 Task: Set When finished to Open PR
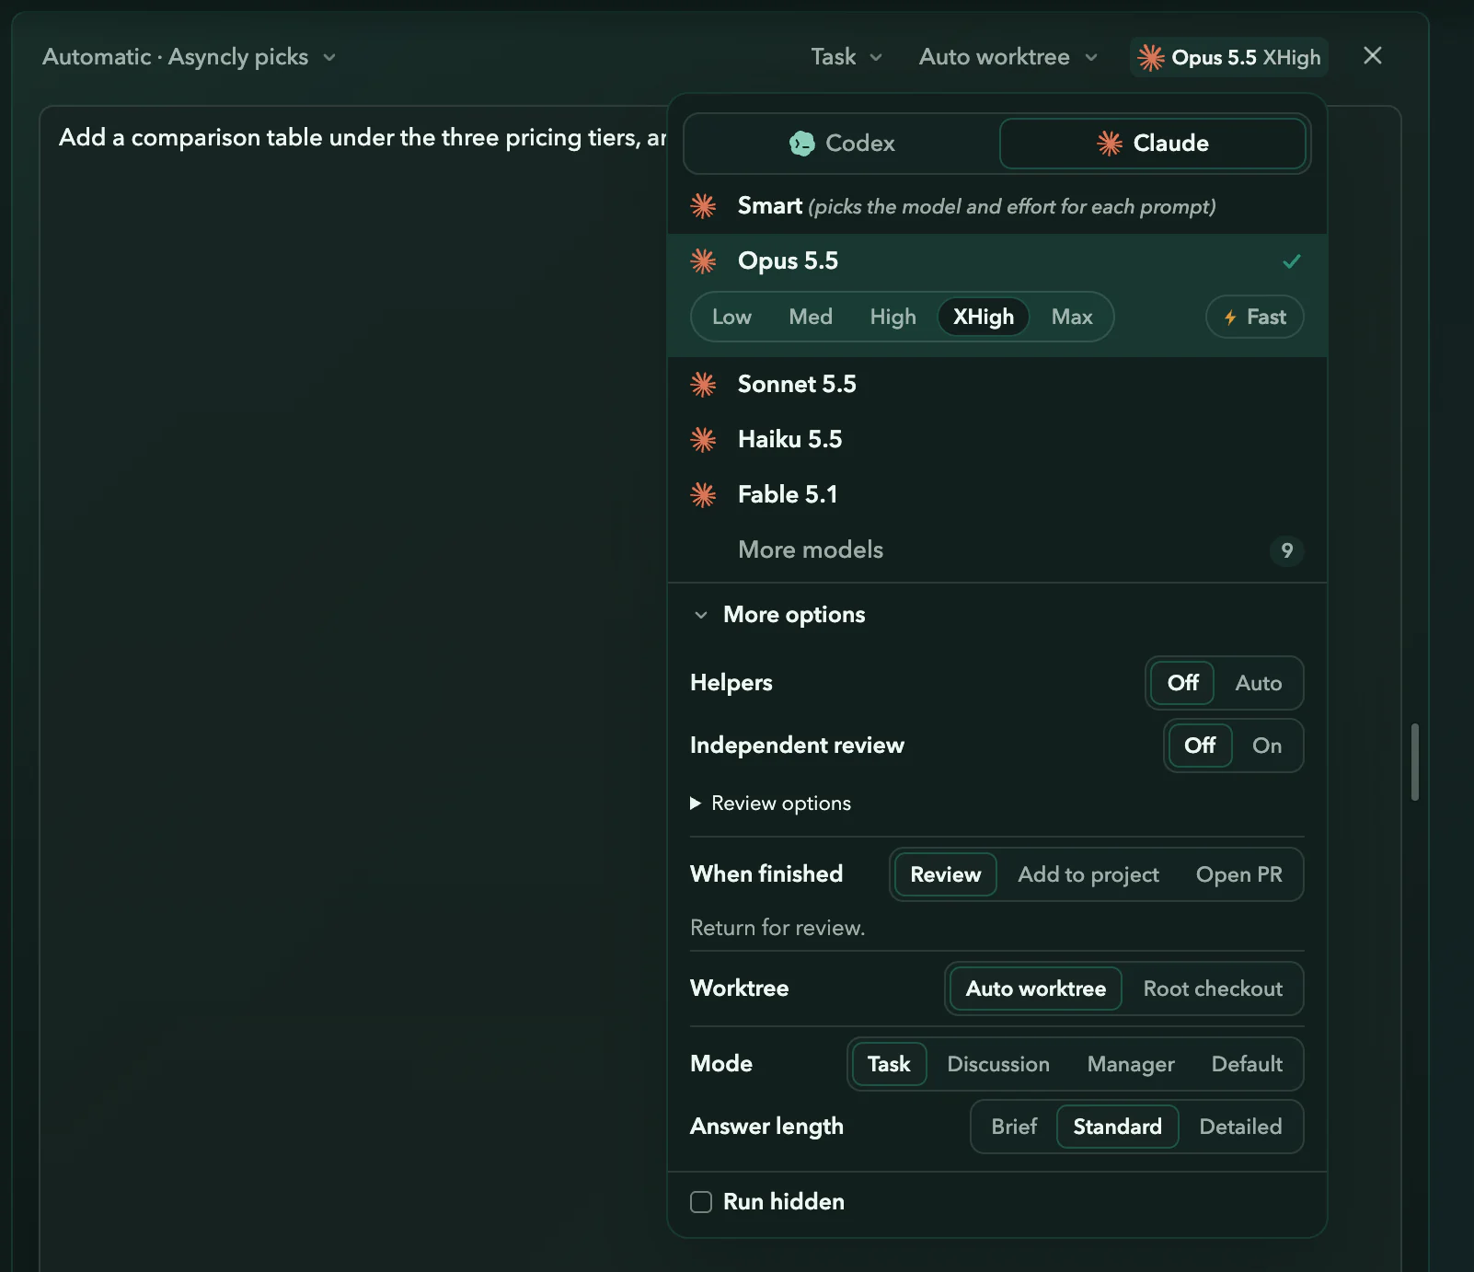coord(1238,874)
